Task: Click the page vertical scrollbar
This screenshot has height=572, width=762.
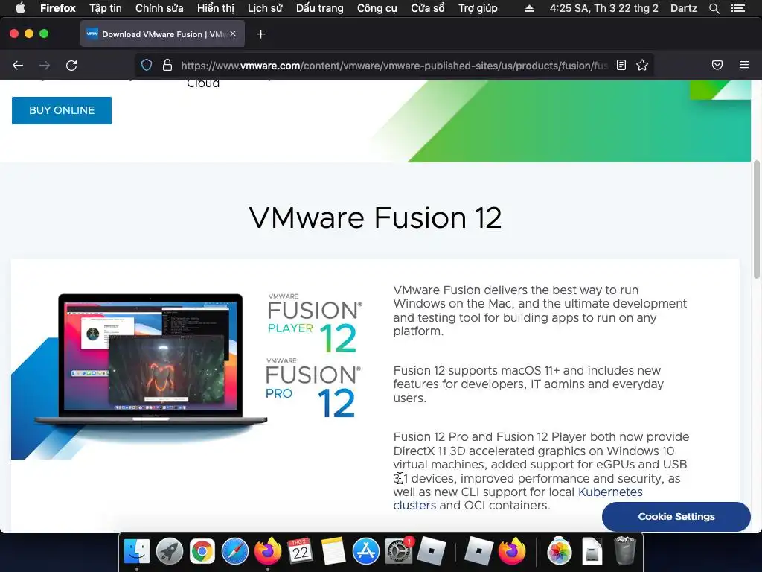Action: [756, 219]
